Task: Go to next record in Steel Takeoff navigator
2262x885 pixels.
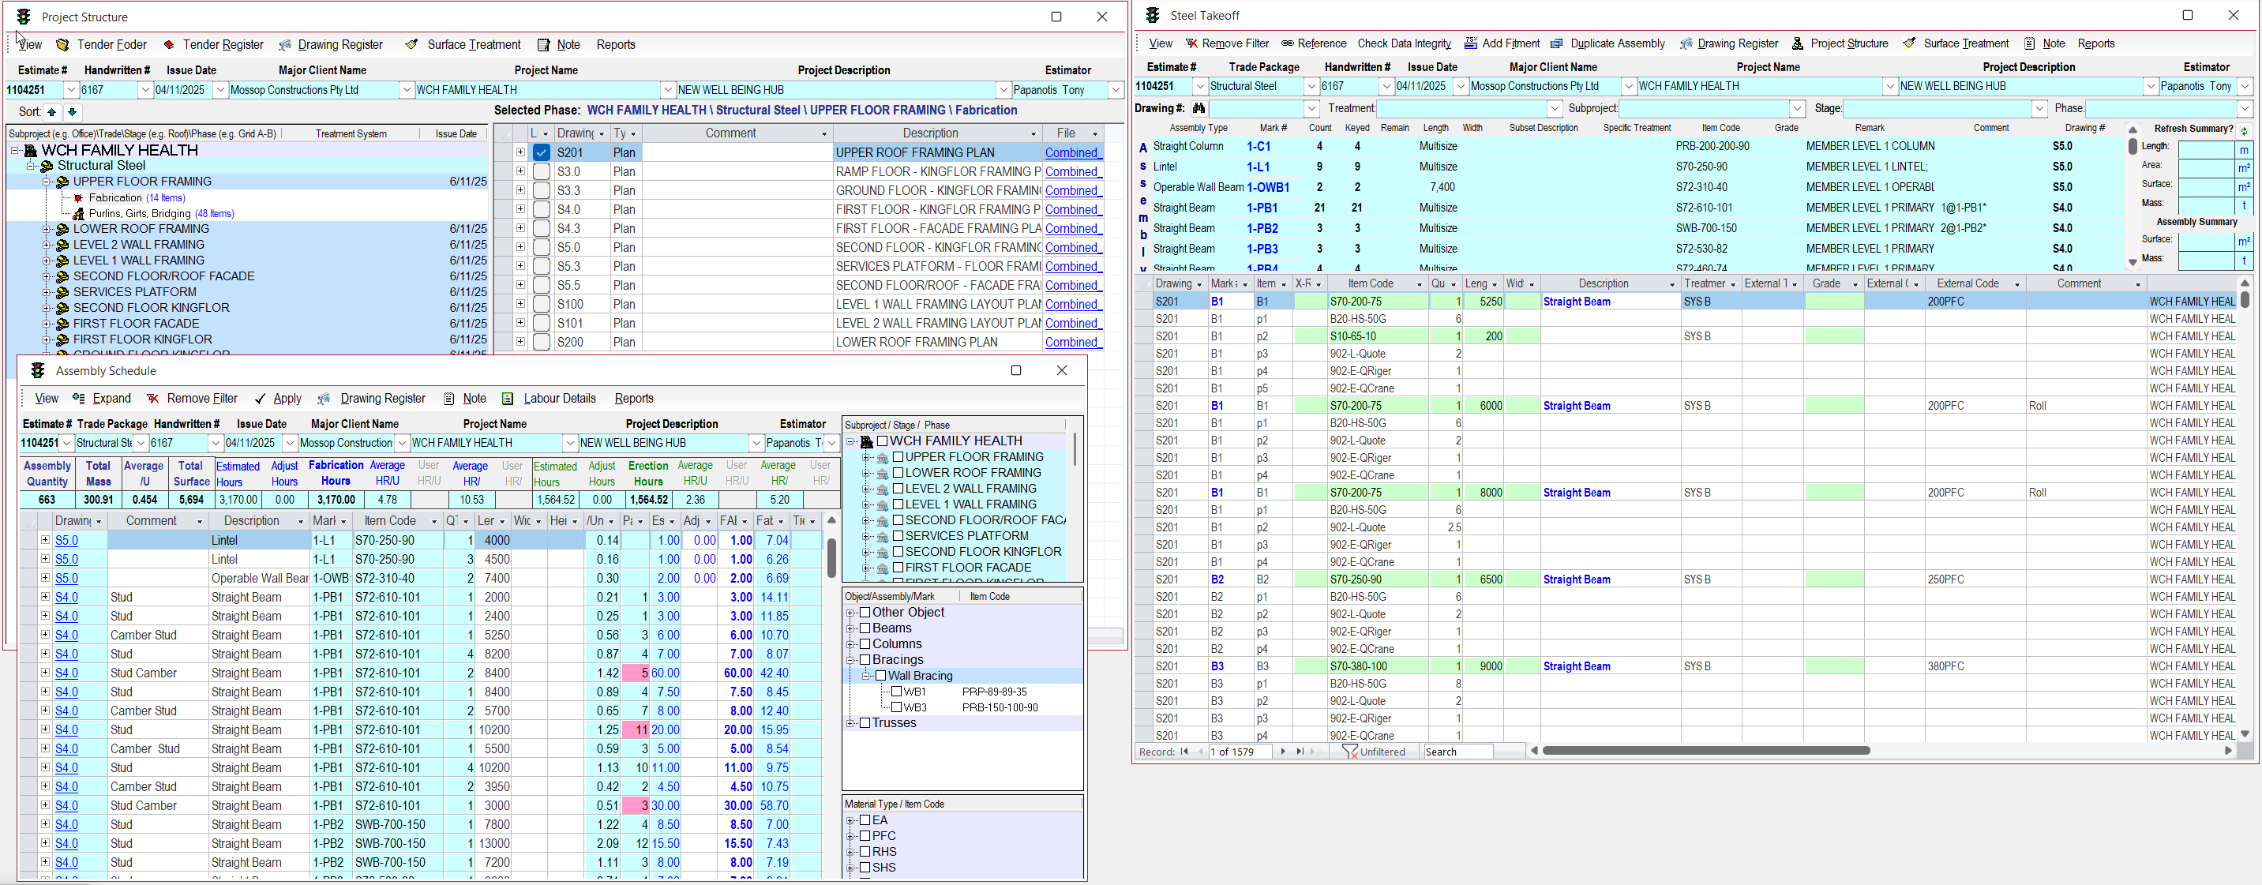Action: (x=1283, y=752)
